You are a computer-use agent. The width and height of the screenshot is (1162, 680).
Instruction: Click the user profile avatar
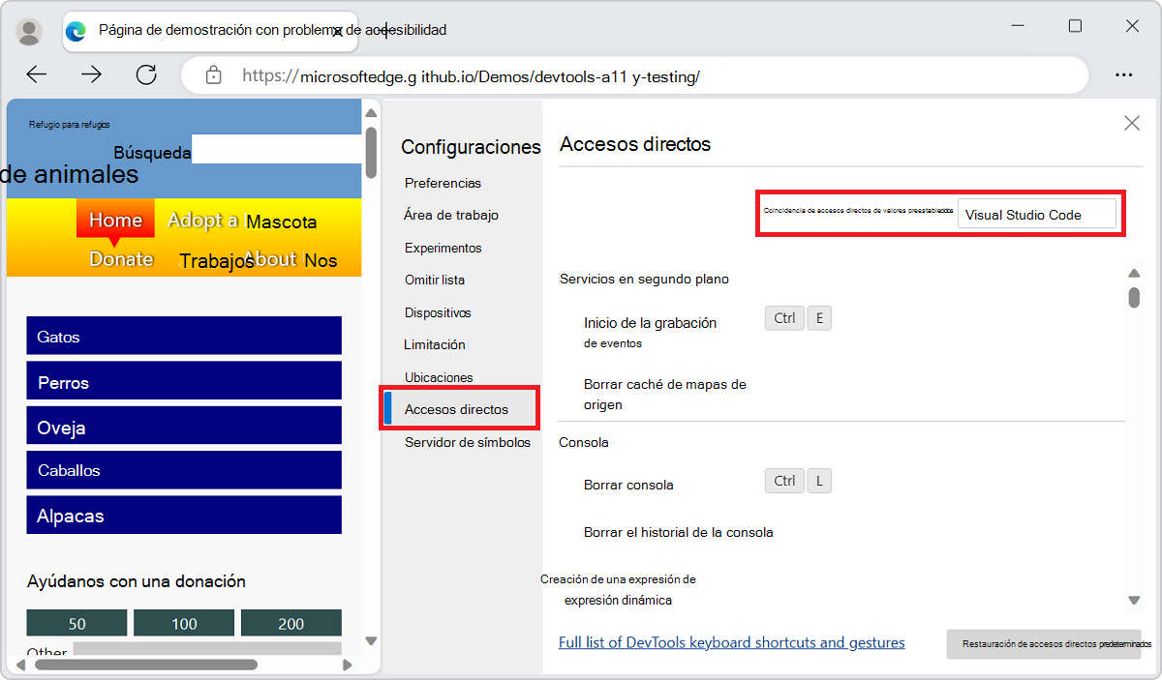(29, 30)
